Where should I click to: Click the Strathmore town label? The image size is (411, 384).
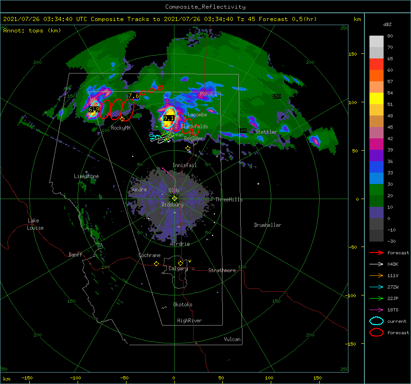pos(222,270)
